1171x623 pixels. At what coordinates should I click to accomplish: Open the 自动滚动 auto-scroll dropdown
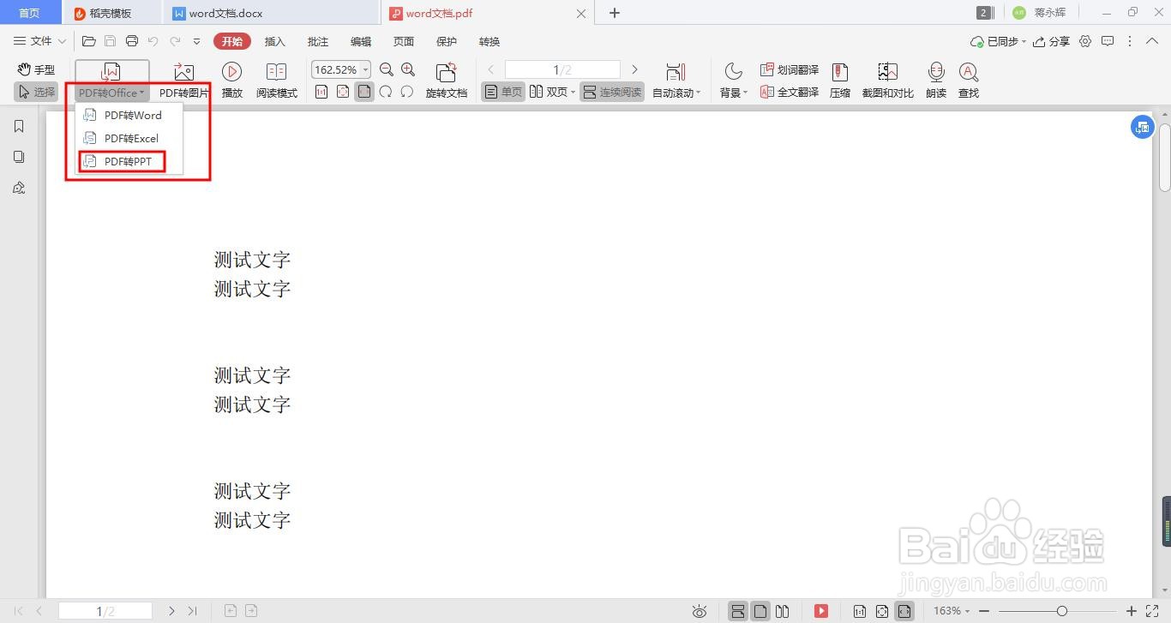pyautogui.click(x=676, y=92)
